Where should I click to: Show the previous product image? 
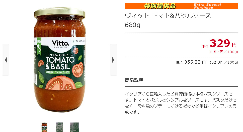coord(6,60)
